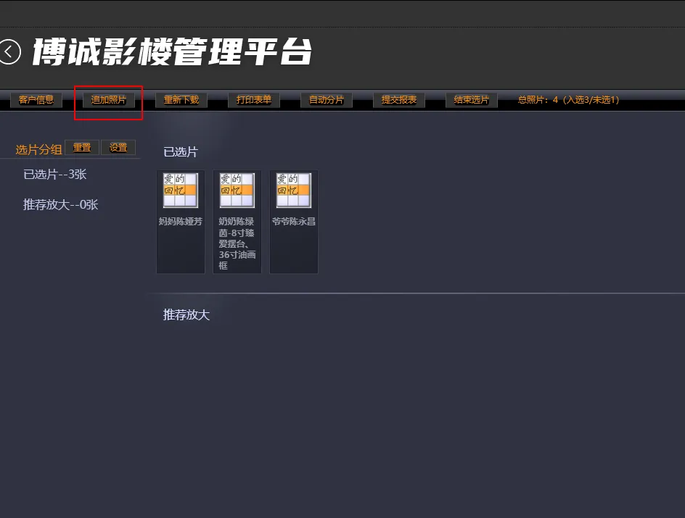The width and height of the screenshot is (685, 518).
Task: Select the 爷爷陈永昌 photo thumbnail
Action: point(294,191)
